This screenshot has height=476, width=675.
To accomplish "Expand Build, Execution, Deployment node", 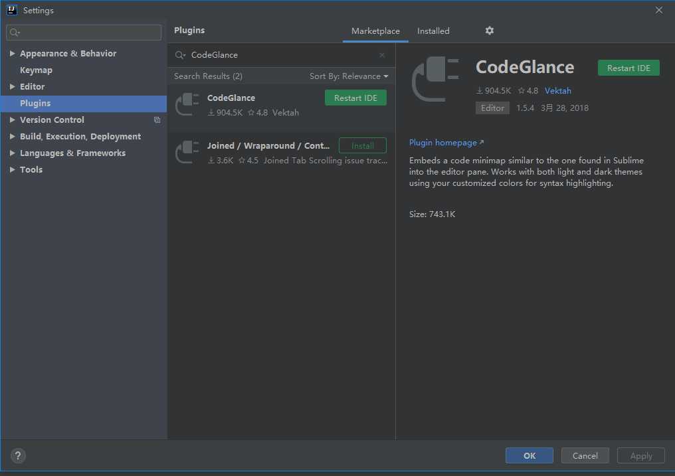I will [12, 136].
